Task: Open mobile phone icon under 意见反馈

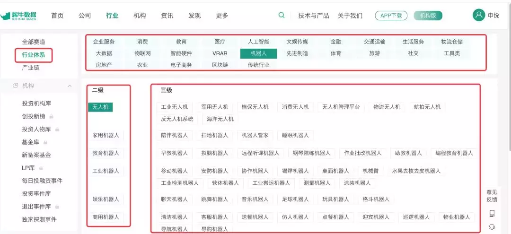Action: click(492, 214)
